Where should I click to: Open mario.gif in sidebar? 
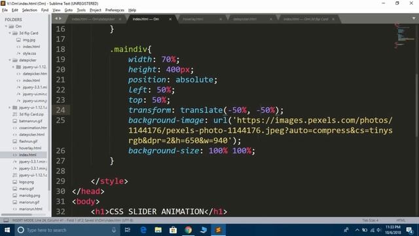pyautogui.click(x=26, y=189)
